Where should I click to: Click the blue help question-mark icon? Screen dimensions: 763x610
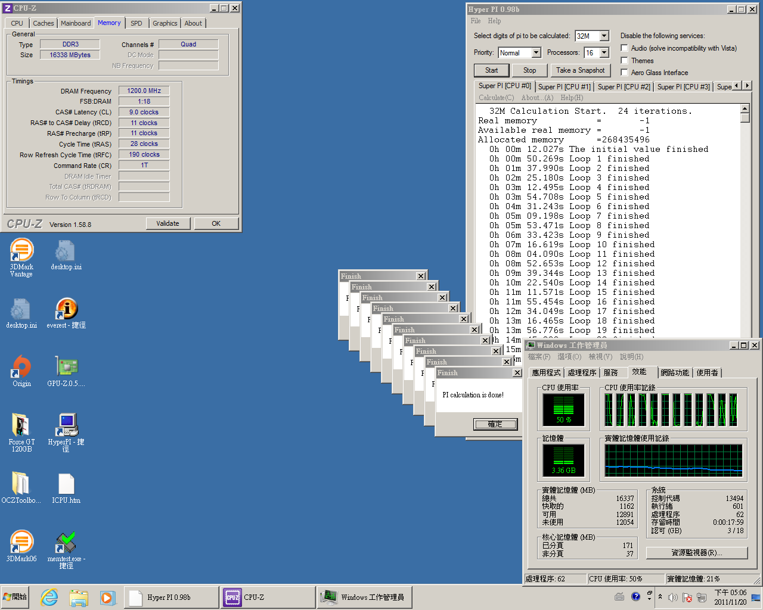click(x=635, y=596)
